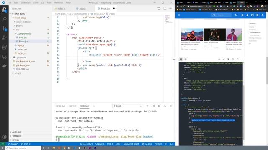
Task: Open the Docker whale icon in activity bar
Action: point(4,66)
